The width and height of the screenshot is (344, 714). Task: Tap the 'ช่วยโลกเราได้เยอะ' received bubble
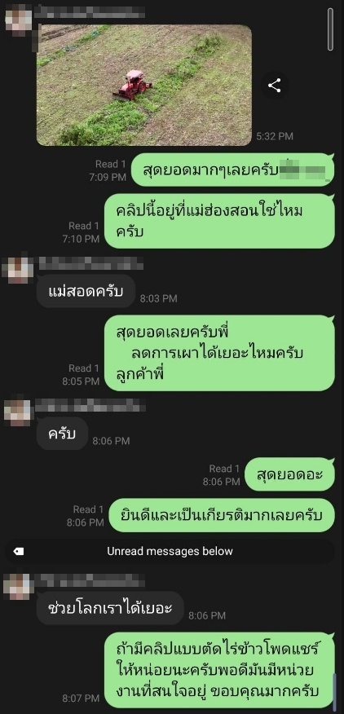point(110,608)
